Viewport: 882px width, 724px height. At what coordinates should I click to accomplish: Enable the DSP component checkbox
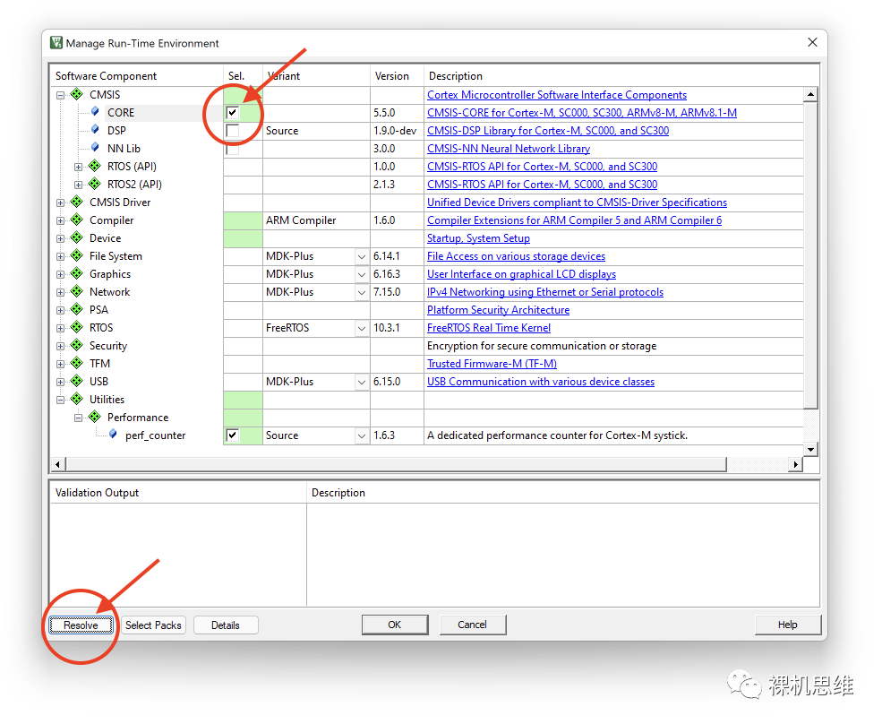point(232,131)
